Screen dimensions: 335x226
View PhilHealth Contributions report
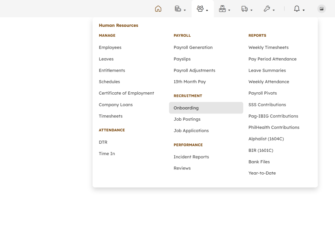[x=274, y=127]
